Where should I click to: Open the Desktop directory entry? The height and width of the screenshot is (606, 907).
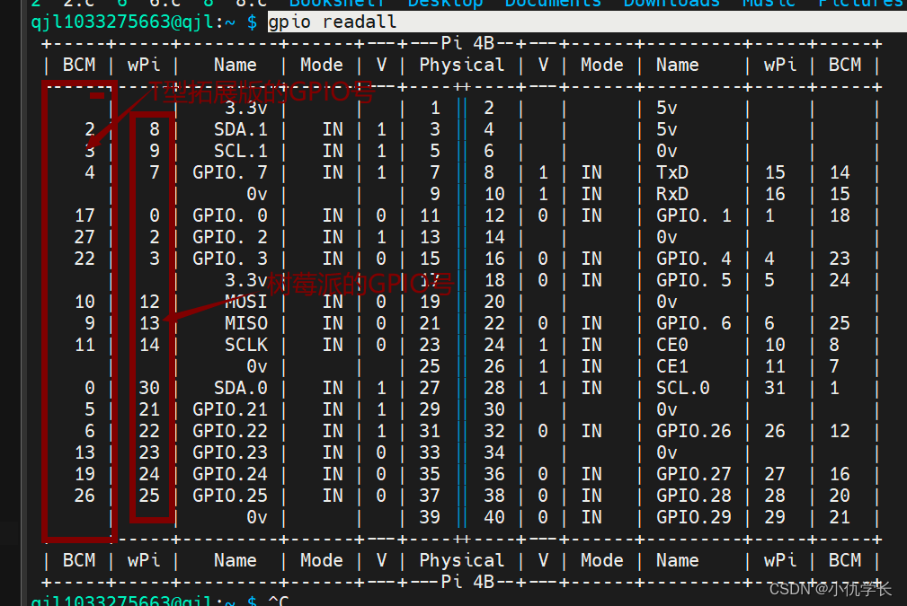pos(445,4)
